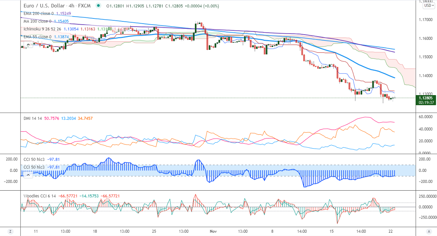
Task: Click the change value +0.00004 (+0.00%)
Action: coord(202,6)
